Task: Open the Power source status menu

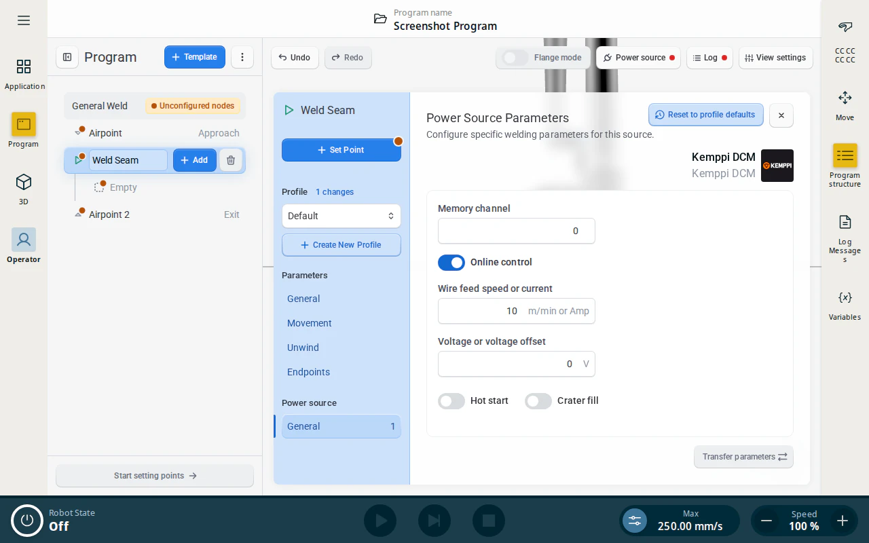Action: pyautogui.click(x=638, y=58)
